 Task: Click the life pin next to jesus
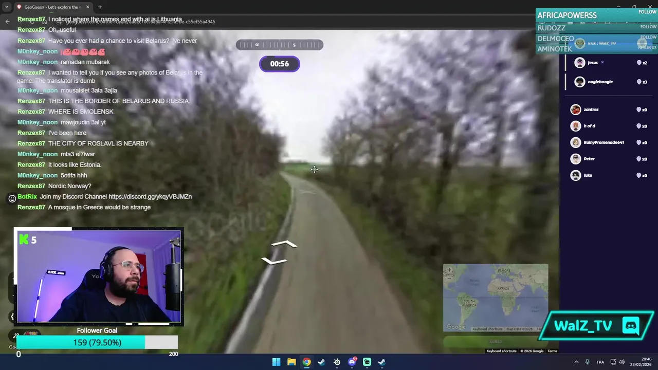tap(639, 63)
